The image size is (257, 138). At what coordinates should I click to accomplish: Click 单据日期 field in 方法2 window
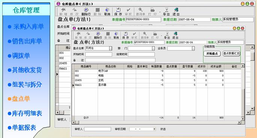click(x=192, y=42)
